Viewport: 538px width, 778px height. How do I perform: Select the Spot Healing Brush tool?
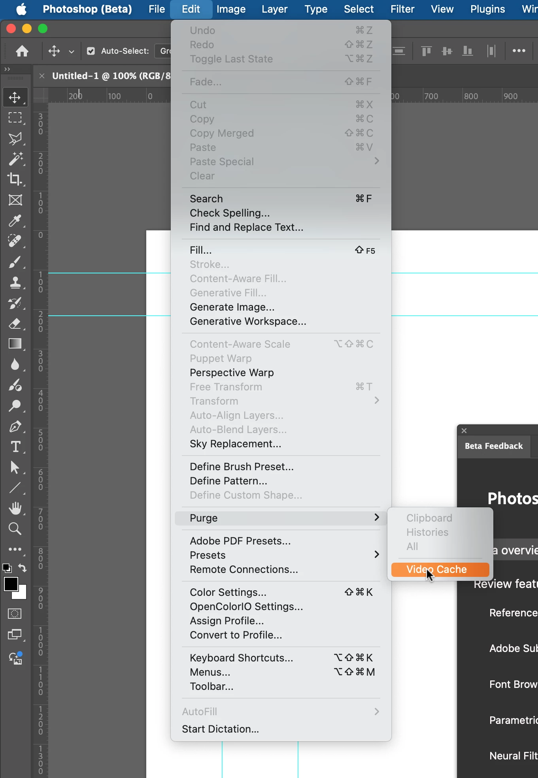(15, 241)
